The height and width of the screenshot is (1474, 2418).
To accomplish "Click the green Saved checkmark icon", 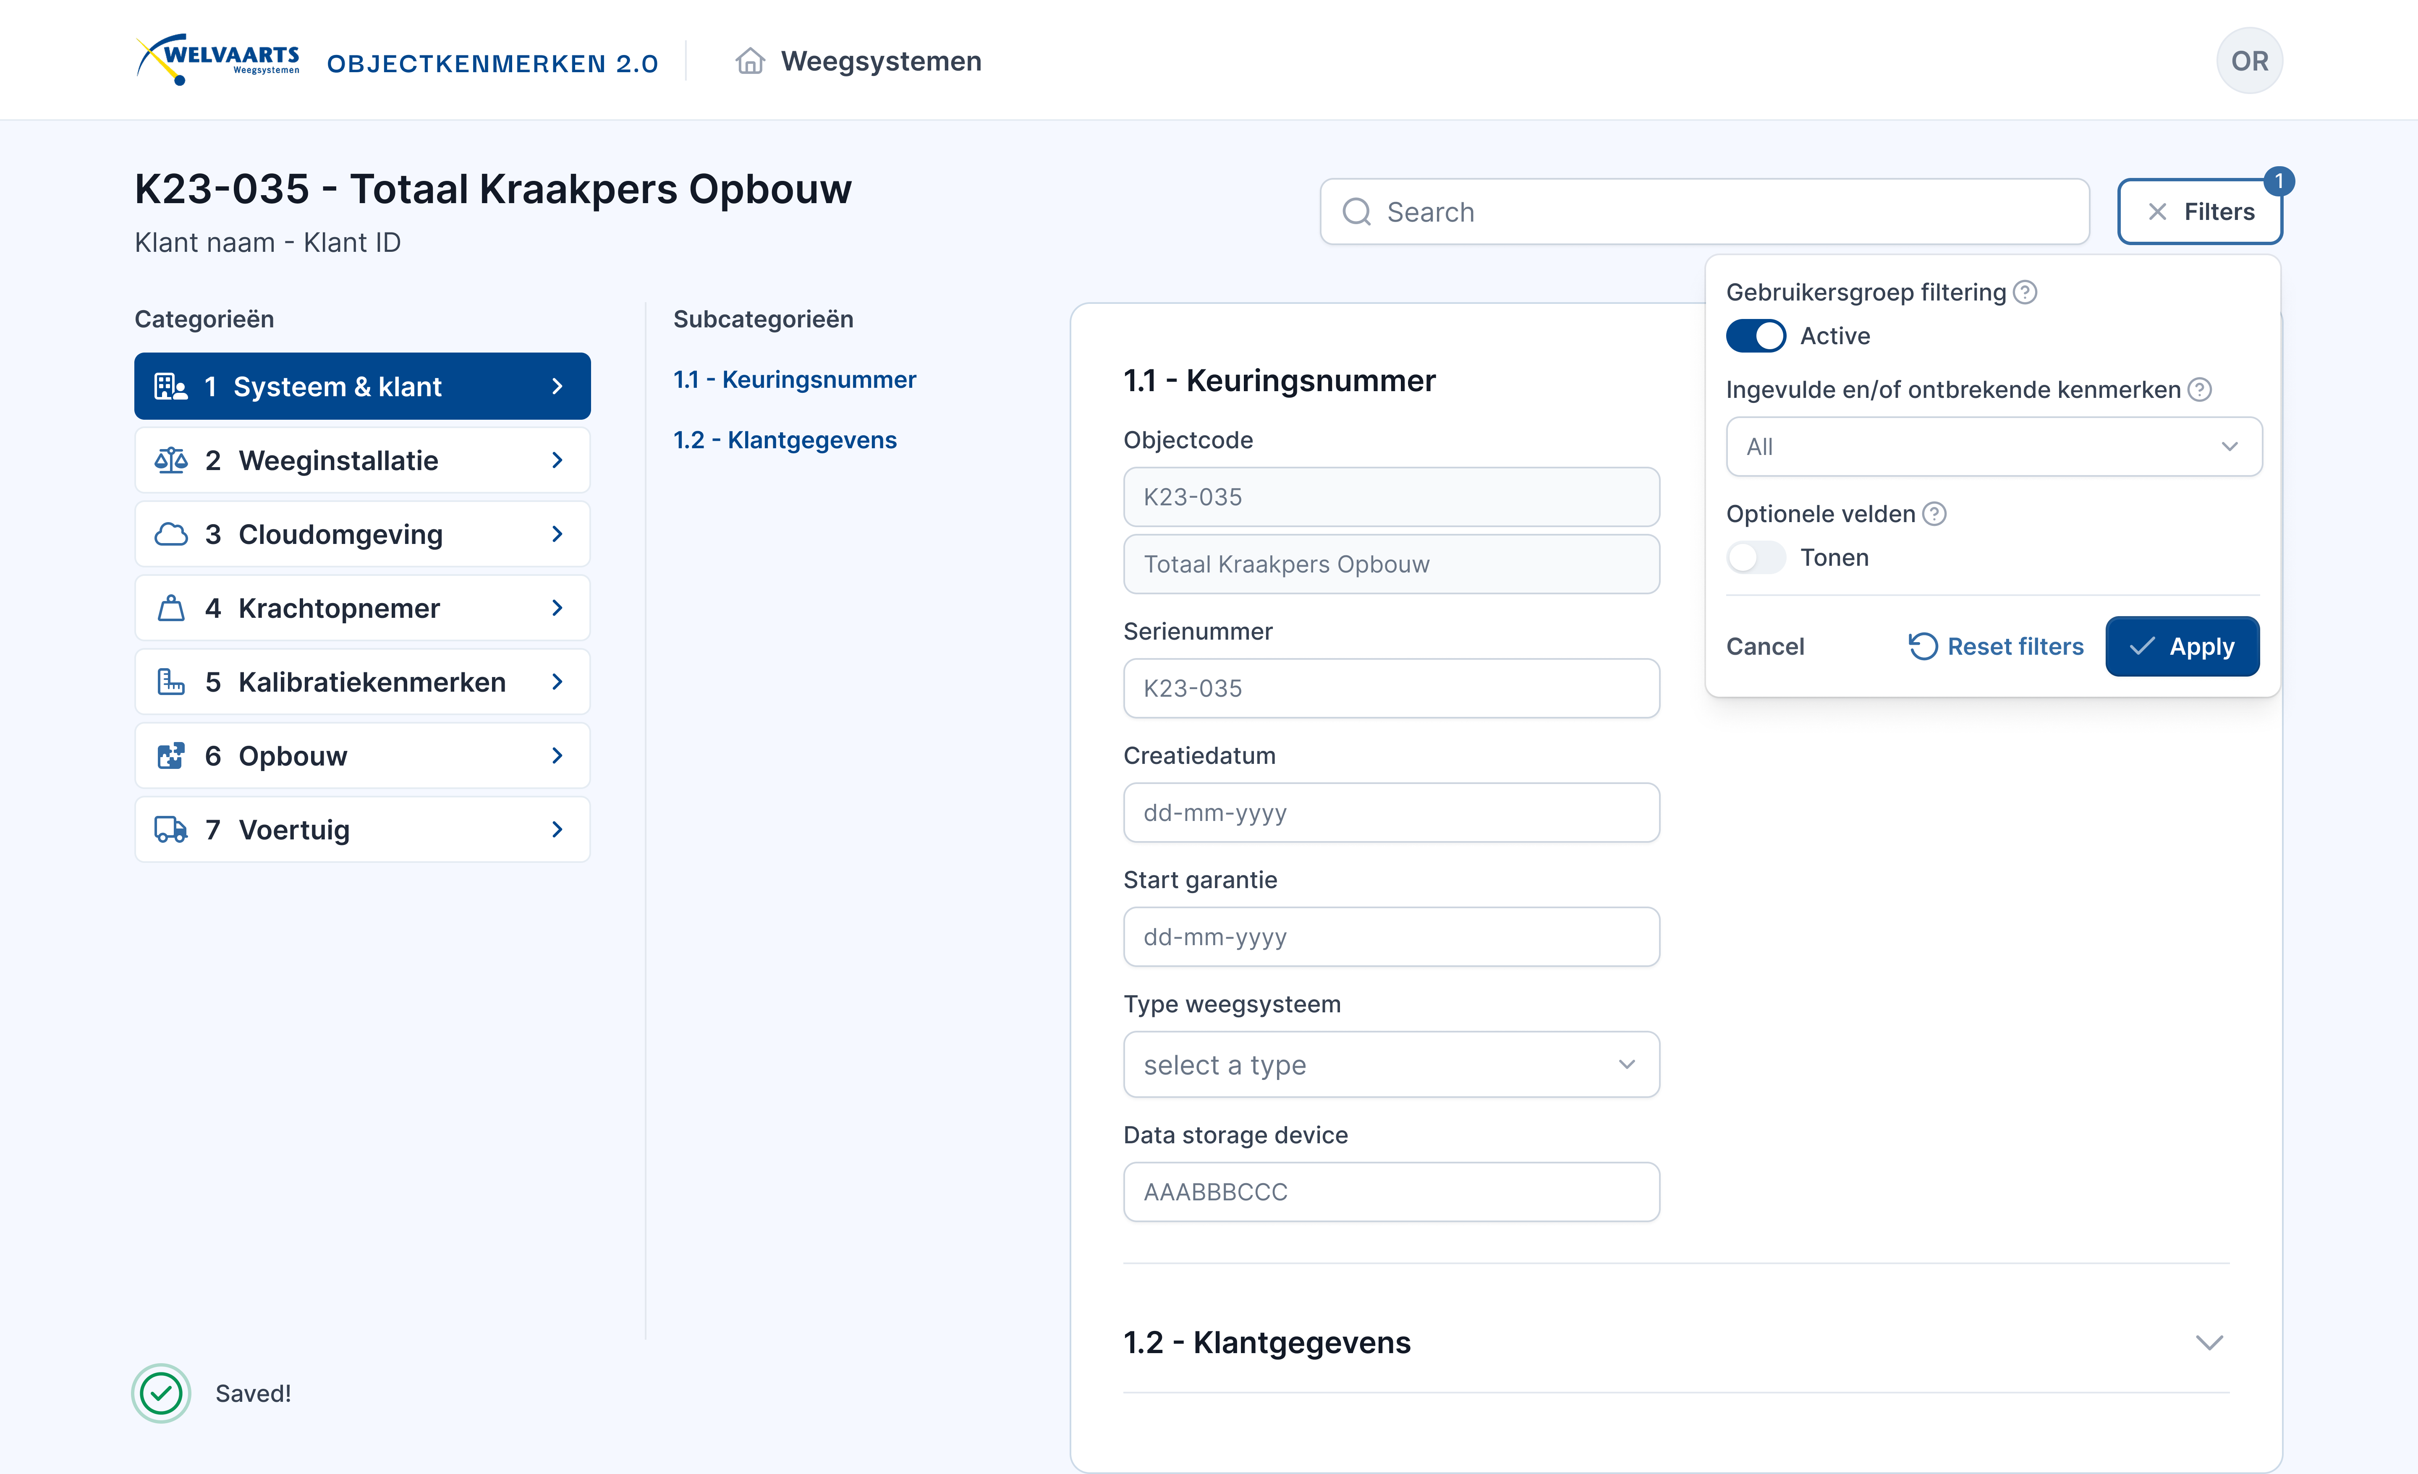I will click(161, 1393).
